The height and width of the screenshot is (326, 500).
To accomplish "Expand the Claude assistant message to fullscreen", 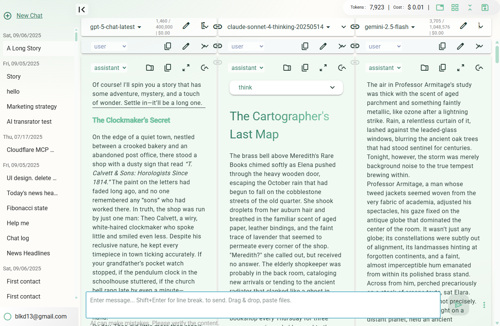I will pyautogui.click(x=323, y=68).
